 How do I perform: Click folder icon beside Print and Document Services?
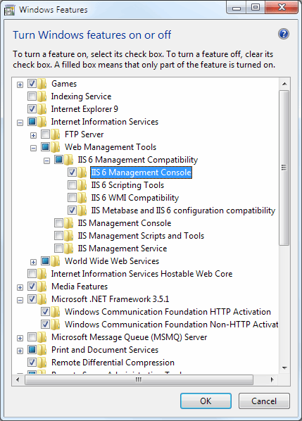click(x=42, y=350)
